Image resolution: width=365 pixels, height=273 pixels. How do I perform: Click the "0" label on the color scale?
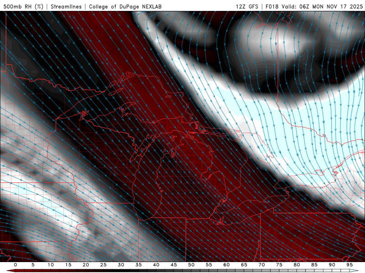point(16,265)
